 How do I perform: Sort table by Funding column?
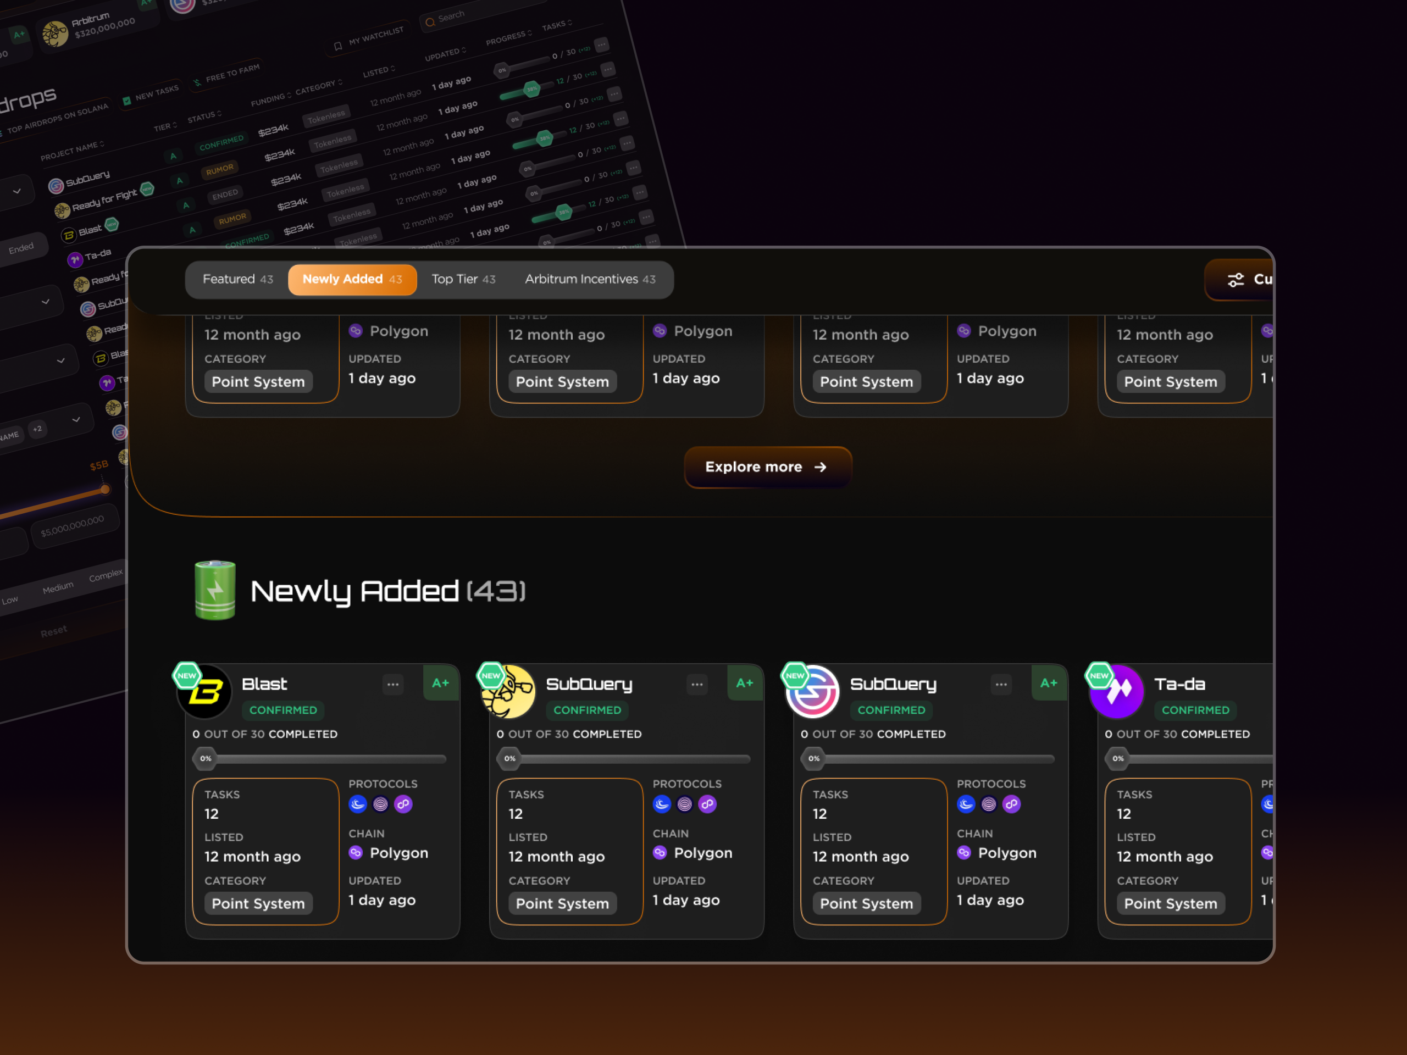[x=270, y=99]
